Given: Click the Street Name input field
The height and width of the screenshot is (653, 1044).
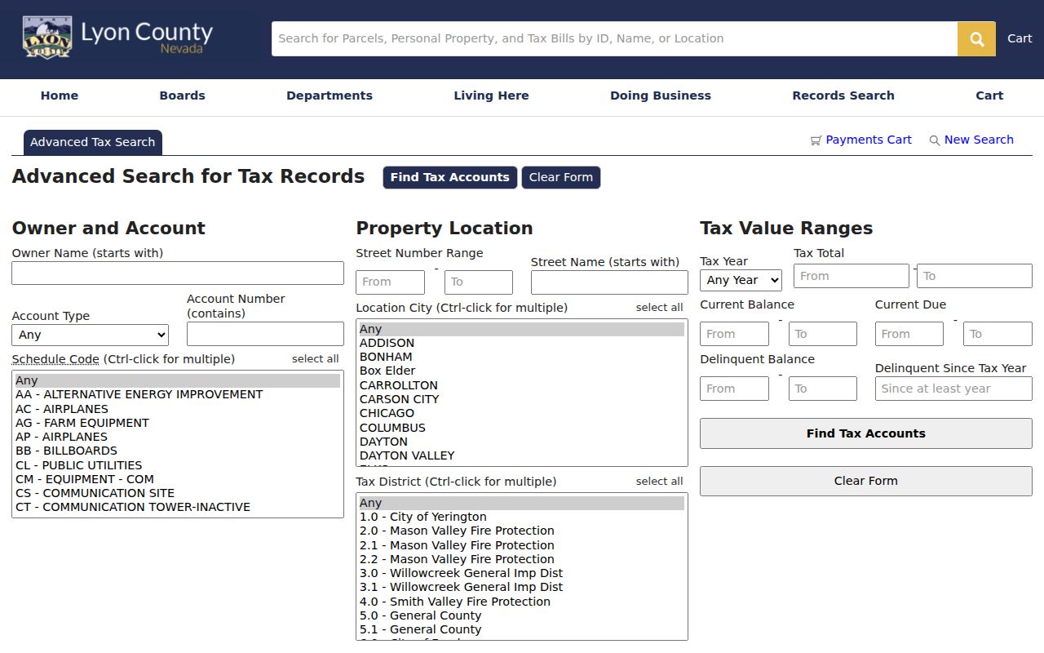Looking at the screenshot, I should tap(609, 282).
